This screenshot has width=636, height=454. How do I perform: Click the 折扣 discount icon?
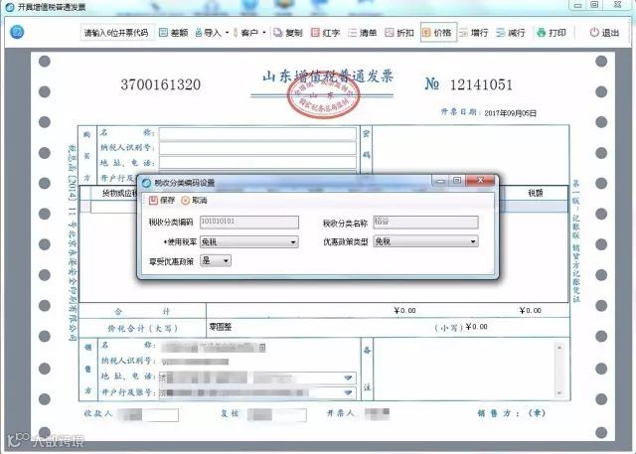[389, 33]
